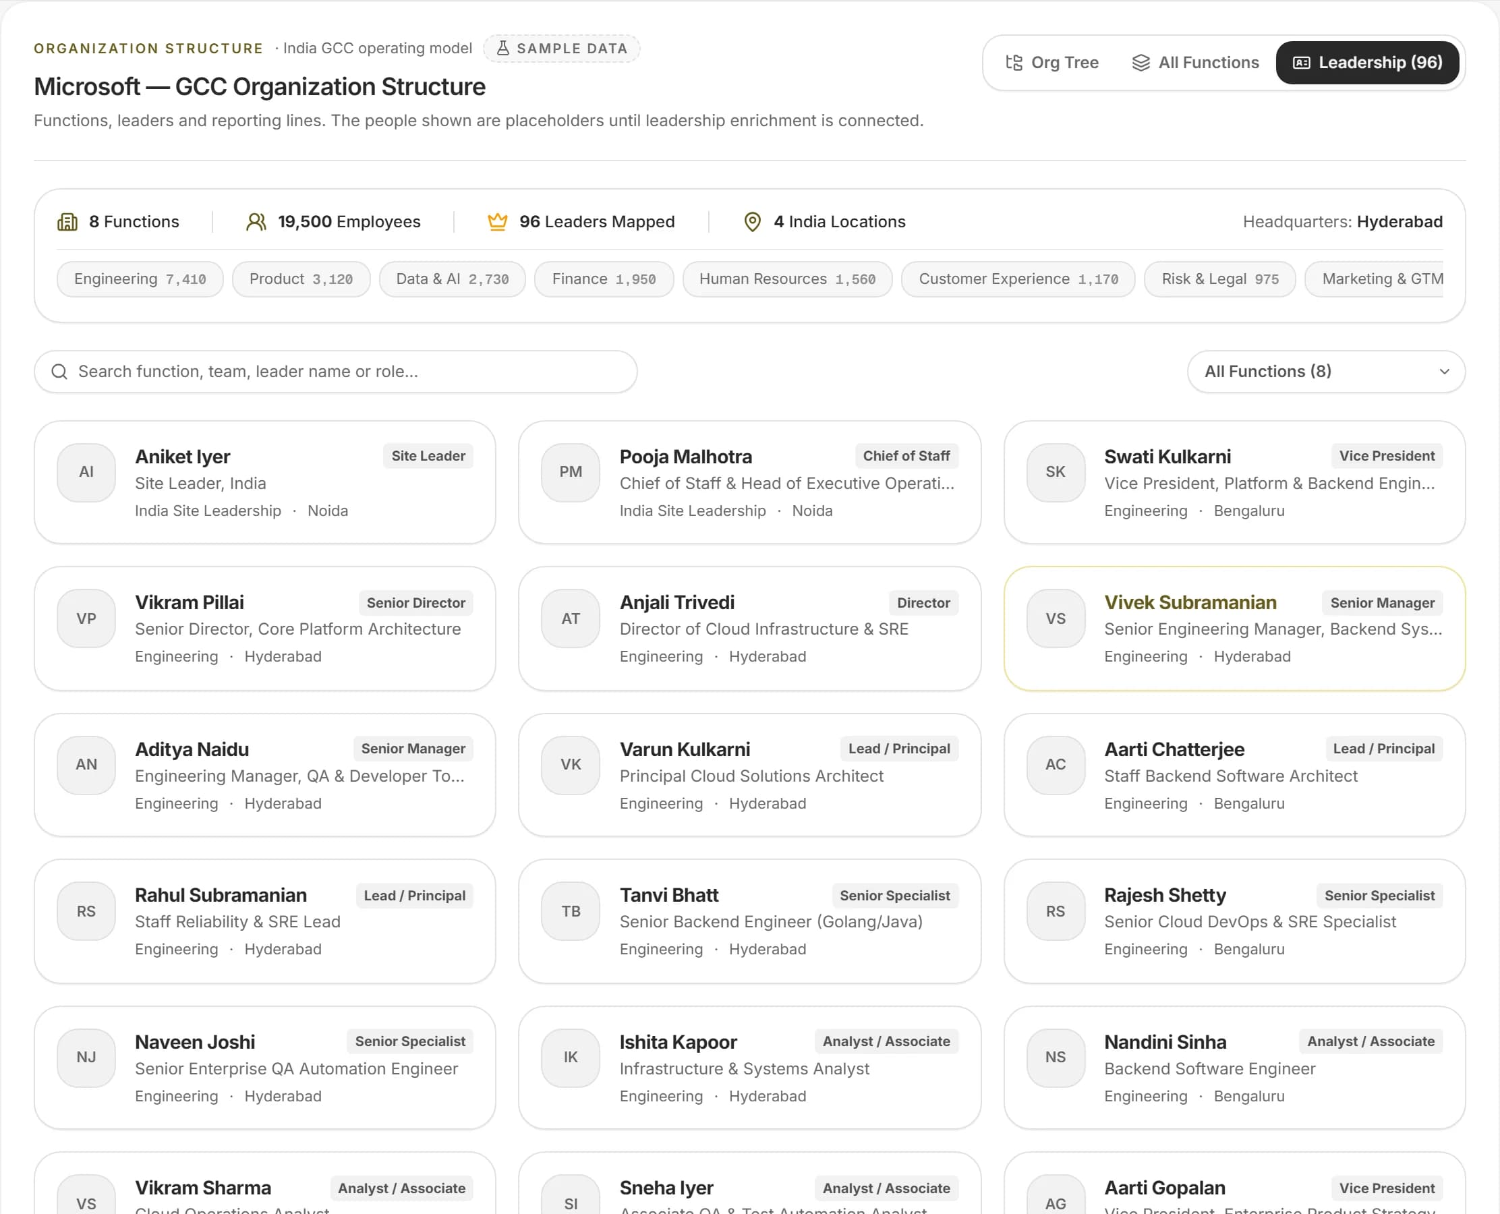Open Rahul Subramanian's card
This screenshot has width=1500, height=1214.
pyautogui.click(x=265, y=922)
